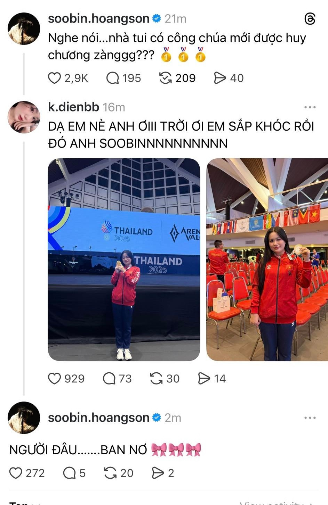Tap the Threads logo icon
Image resolution: width=328 pixels, height=505 pixels.
(310, 18)
